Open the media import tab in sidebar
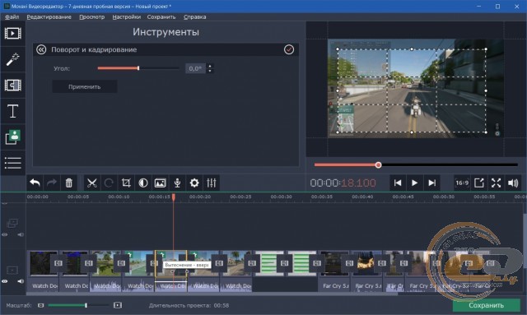Image resolution: width=527 pixels, height=315 pixels. 13,33
